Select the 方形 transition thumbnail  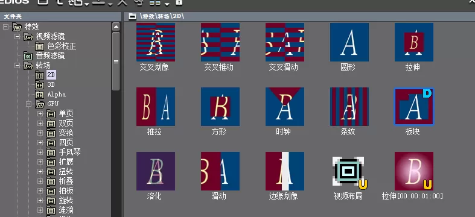(220, 107)
